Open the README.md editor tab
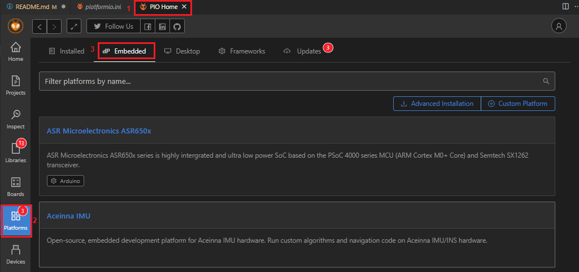 (x=35, y=7)
